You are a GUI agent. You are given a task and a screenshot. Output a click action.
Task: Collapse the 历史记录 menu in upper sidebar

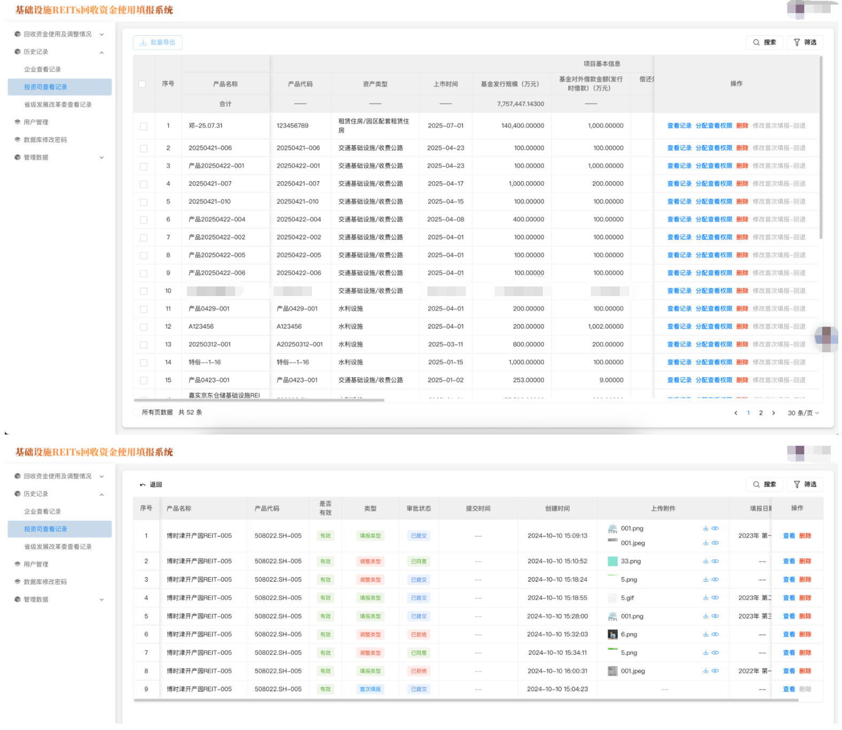point(102,52)
